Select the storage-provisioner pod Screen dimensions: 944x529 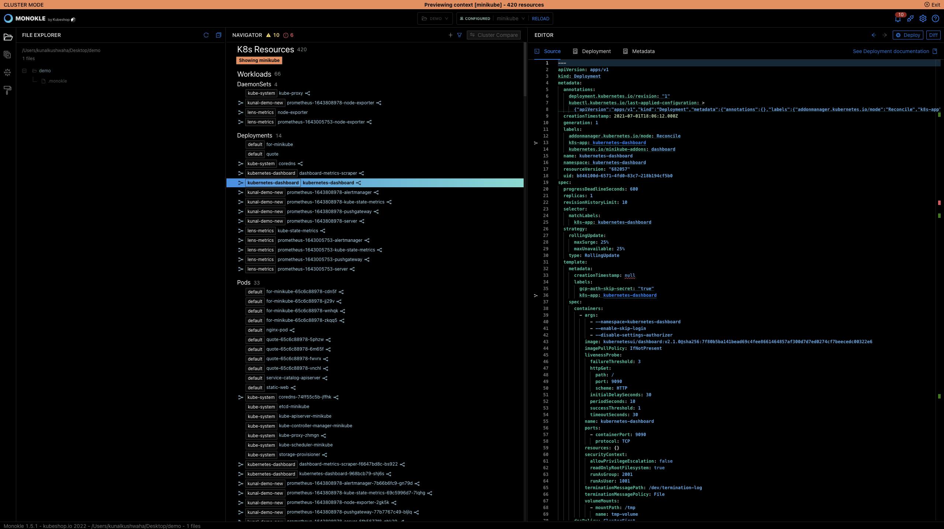(299, 455)
